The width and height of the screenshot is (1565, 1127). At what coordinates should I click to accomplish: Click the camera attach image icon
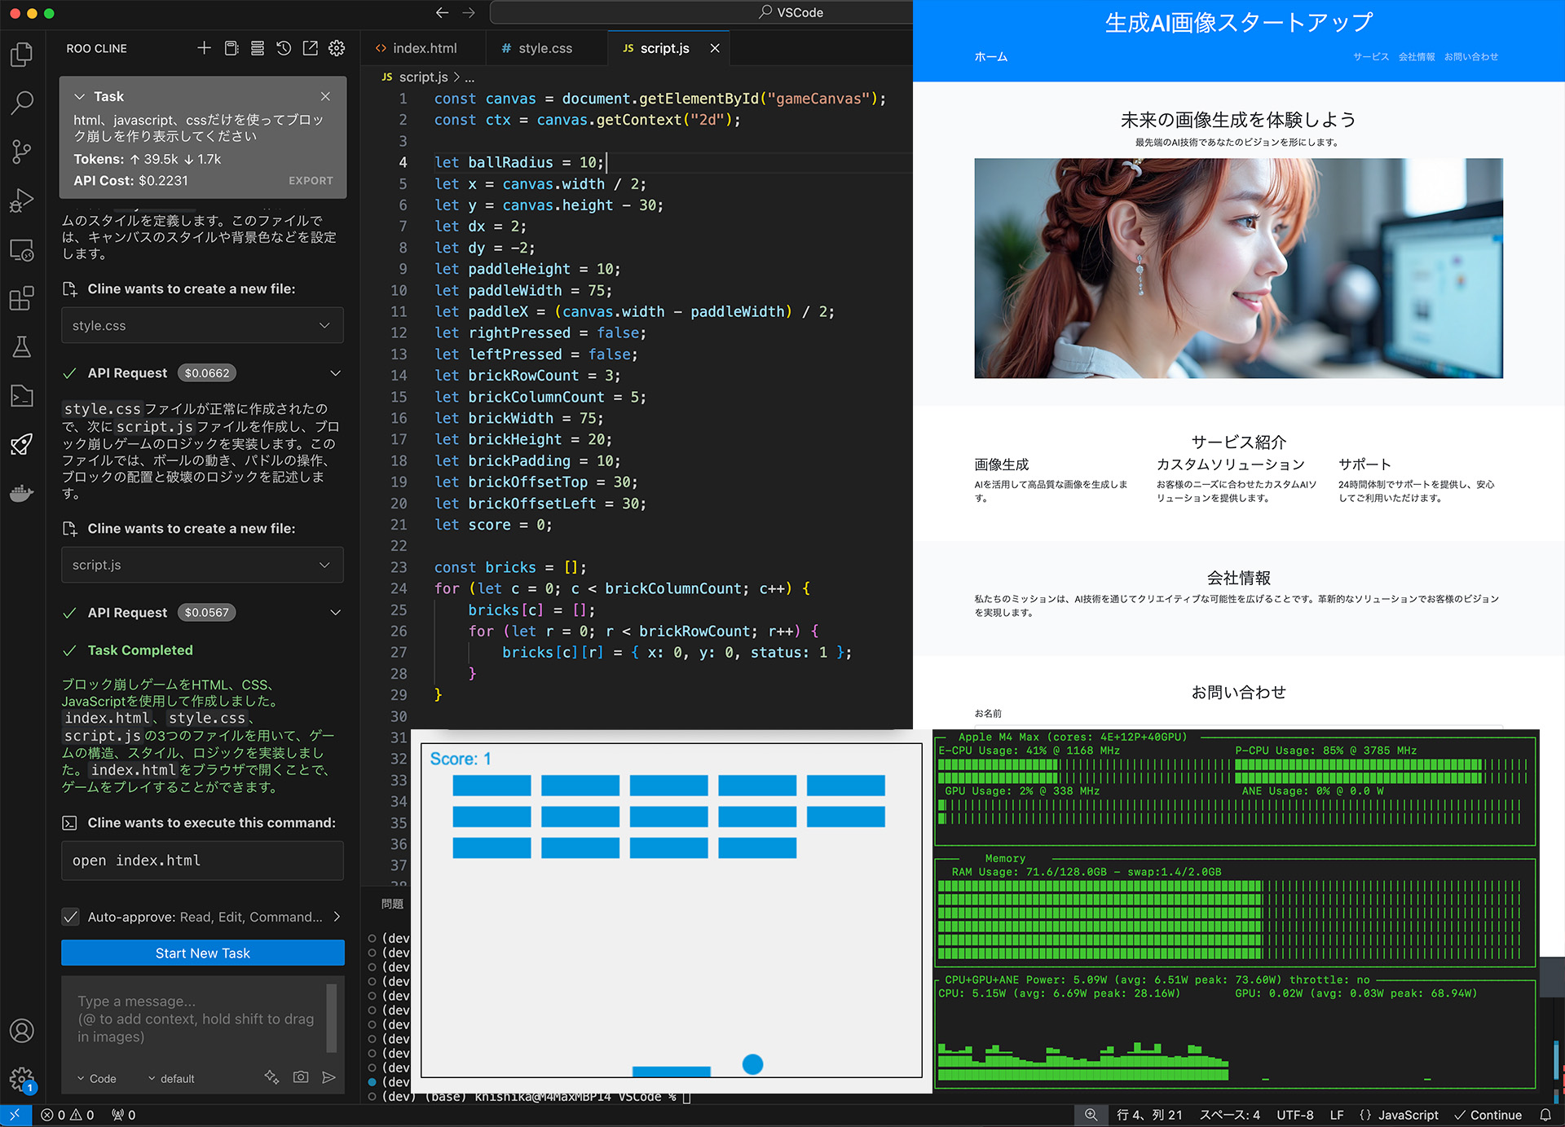coord(301,1077)
